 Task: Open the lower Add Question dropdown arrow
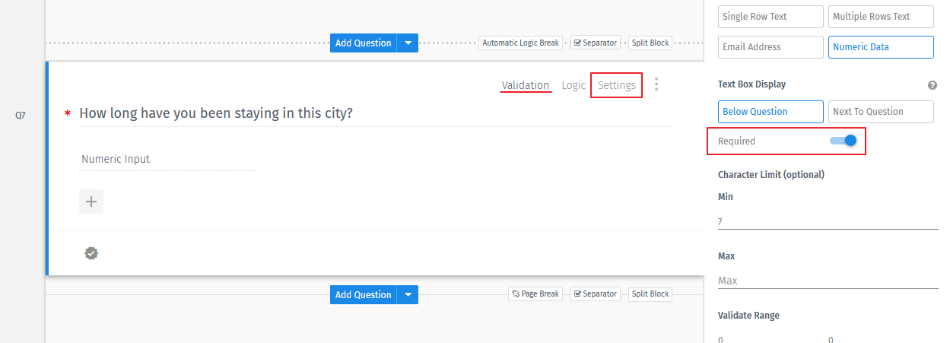tap(408, 294)
